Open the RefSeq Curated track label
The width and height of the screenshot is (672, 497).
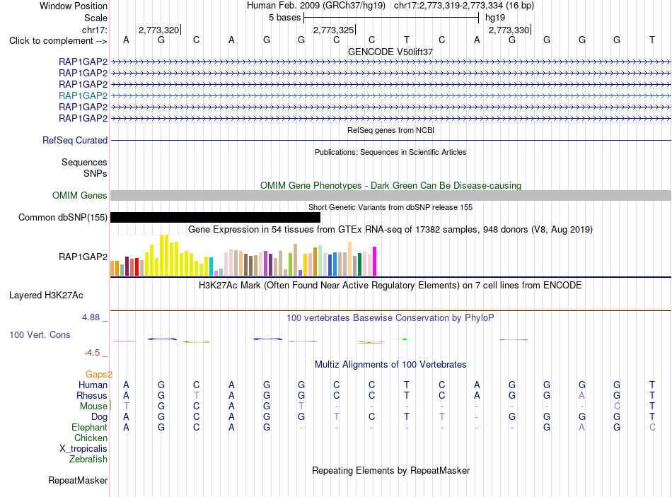click(x=75, y=140)
